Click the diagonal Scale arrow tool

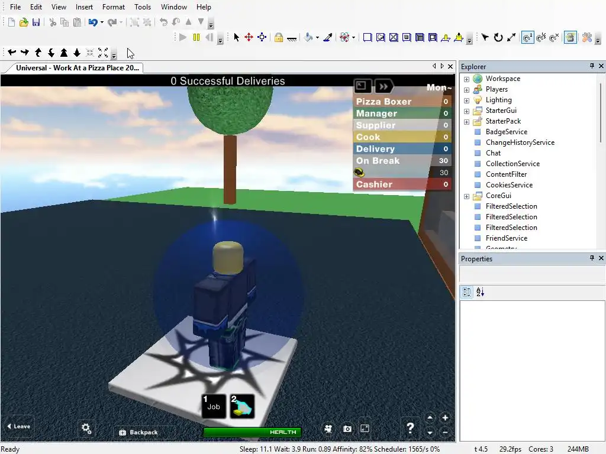[x=511, y=37]
